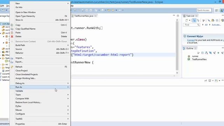Expand the PyDev submenu
This screenshot has width=224, height=126.
pos(40,106)
